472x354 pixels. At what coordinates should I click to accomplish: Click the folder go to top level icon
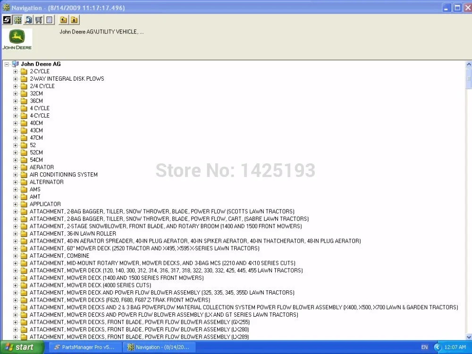point(74,20)
